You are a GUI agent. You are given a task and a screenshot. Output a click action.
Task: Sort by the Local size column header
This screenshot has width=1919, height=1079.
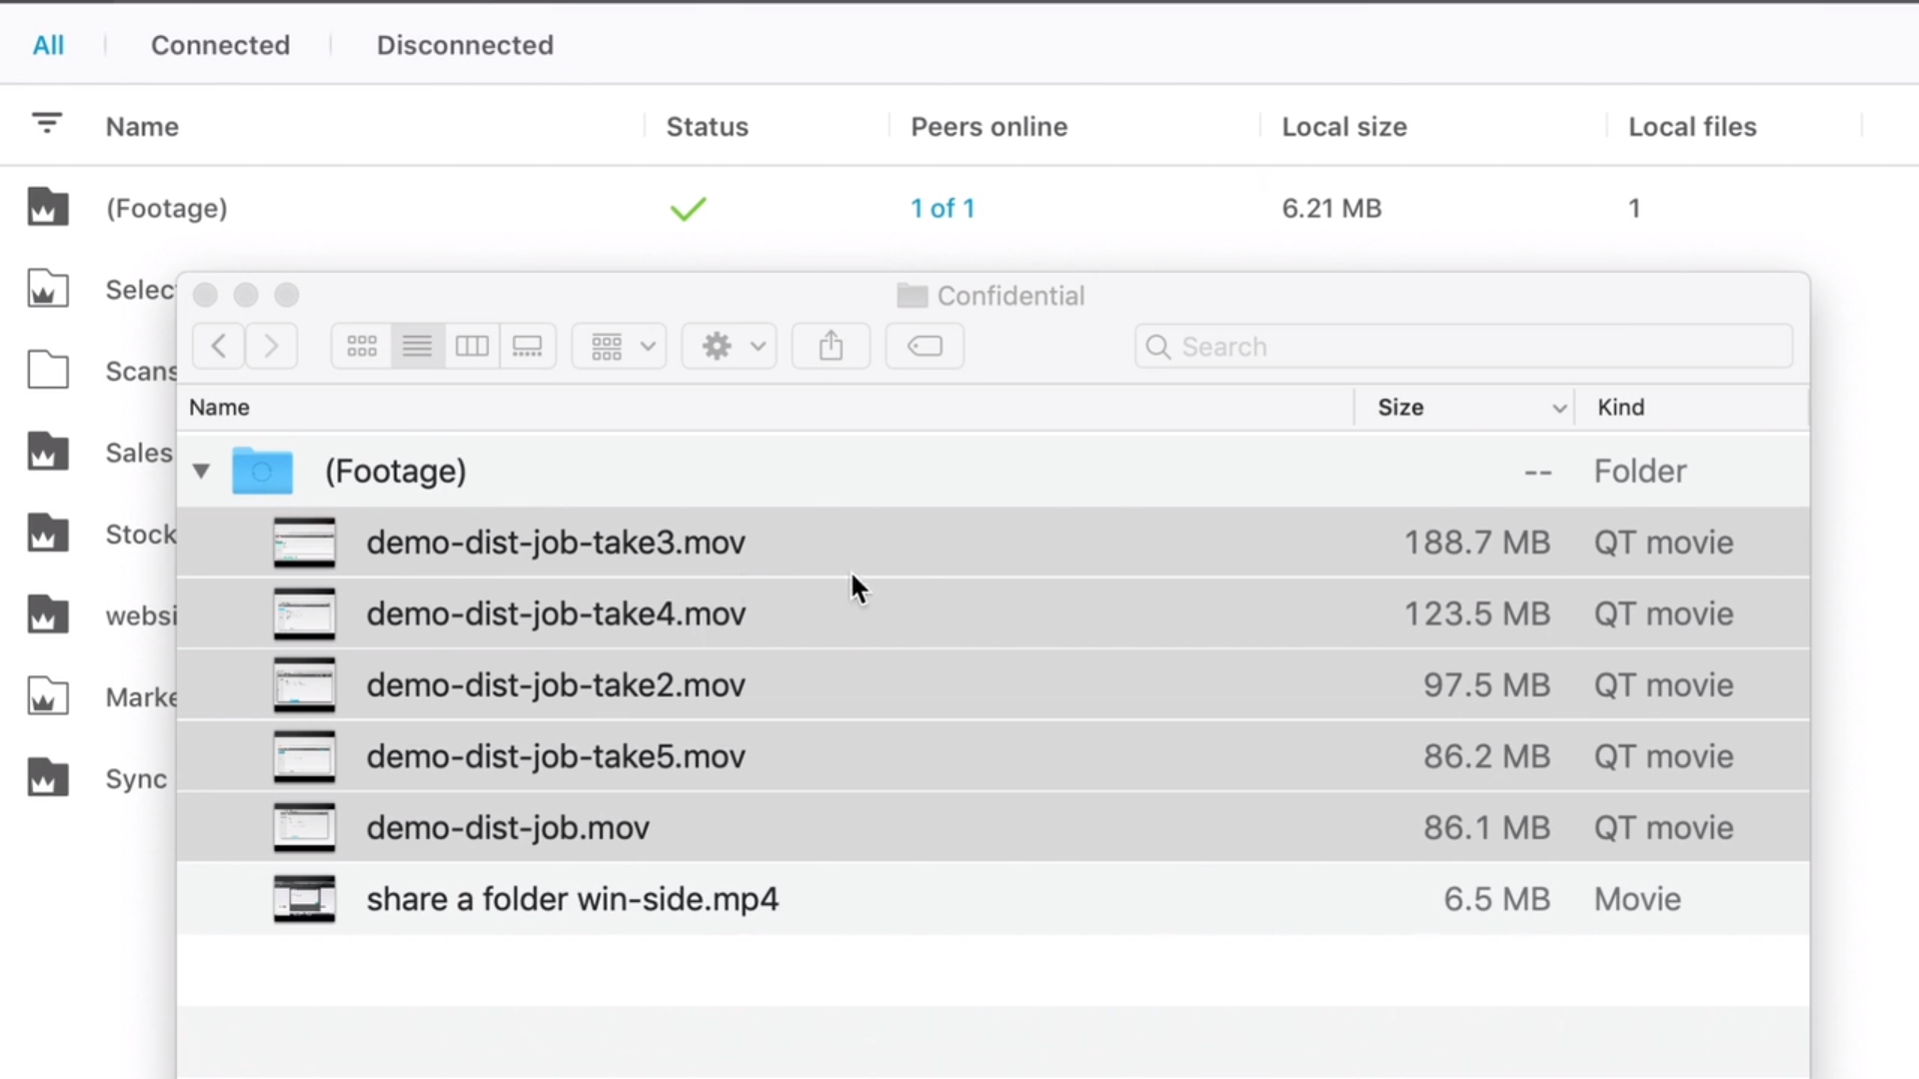(1344, 127)
